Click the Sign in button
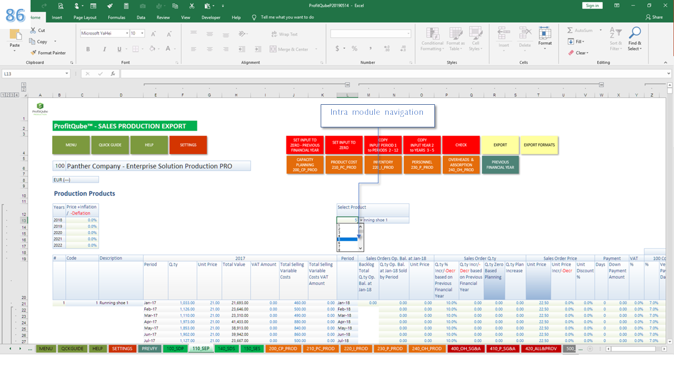674x379 pixels. [x=592, y=5]
